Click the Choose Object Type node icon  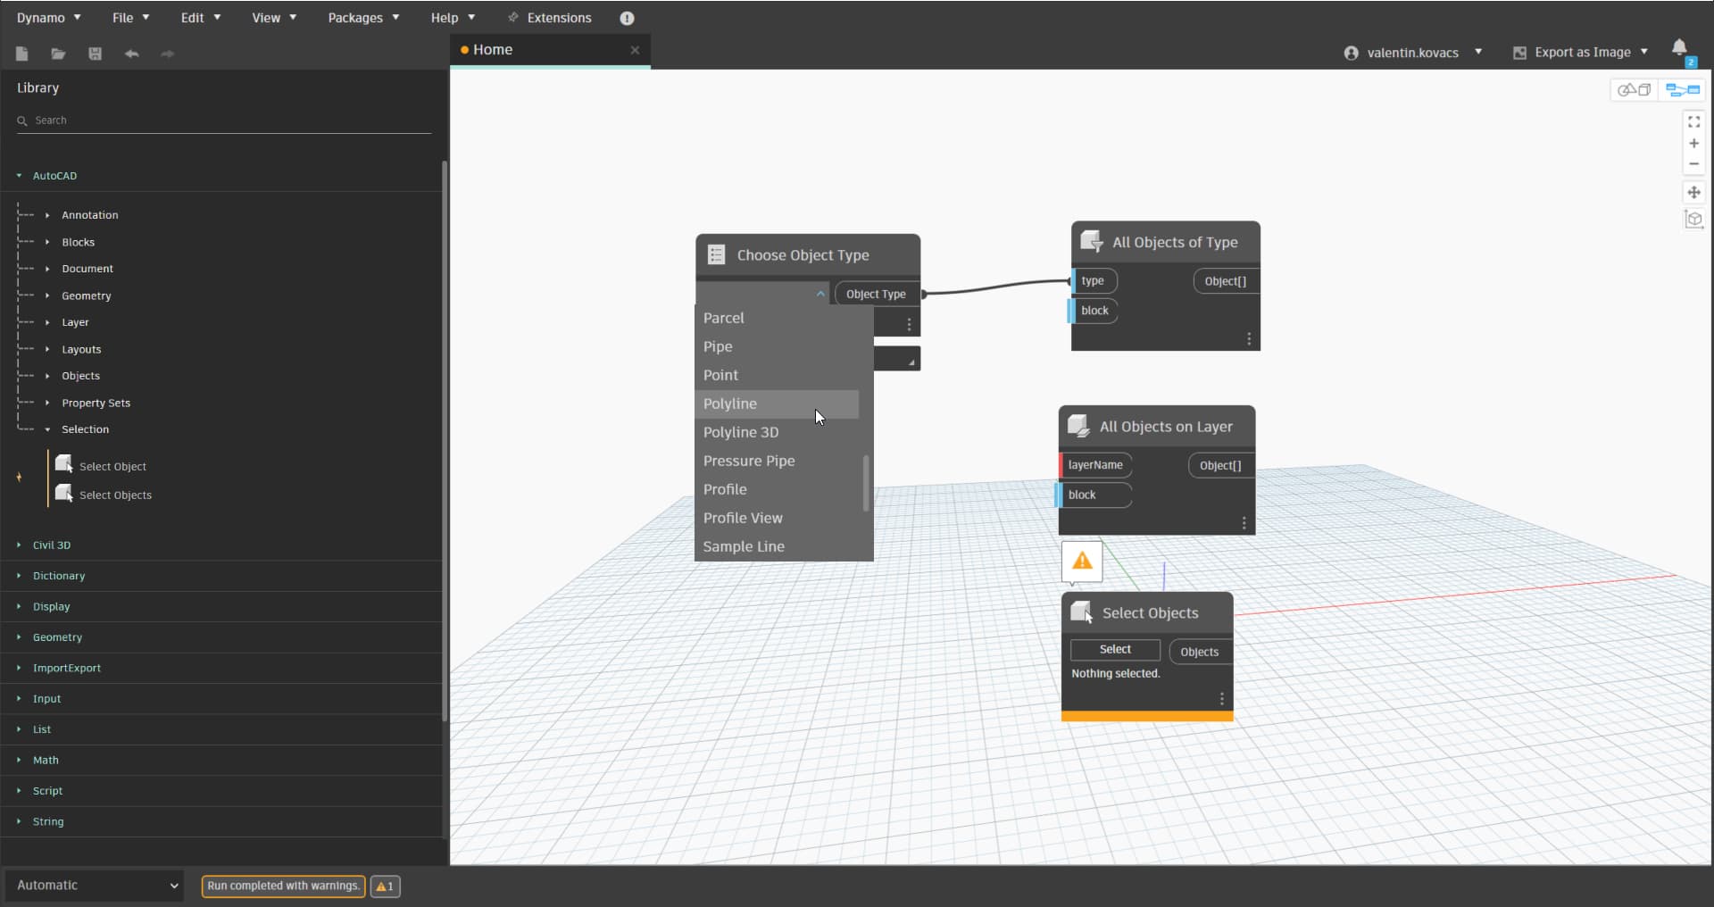716,254
